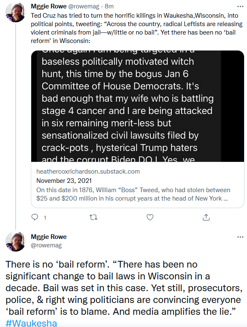Screen dimensions: 247x327
Task: Click the William Boss Tweed card description
Action: 133,194
